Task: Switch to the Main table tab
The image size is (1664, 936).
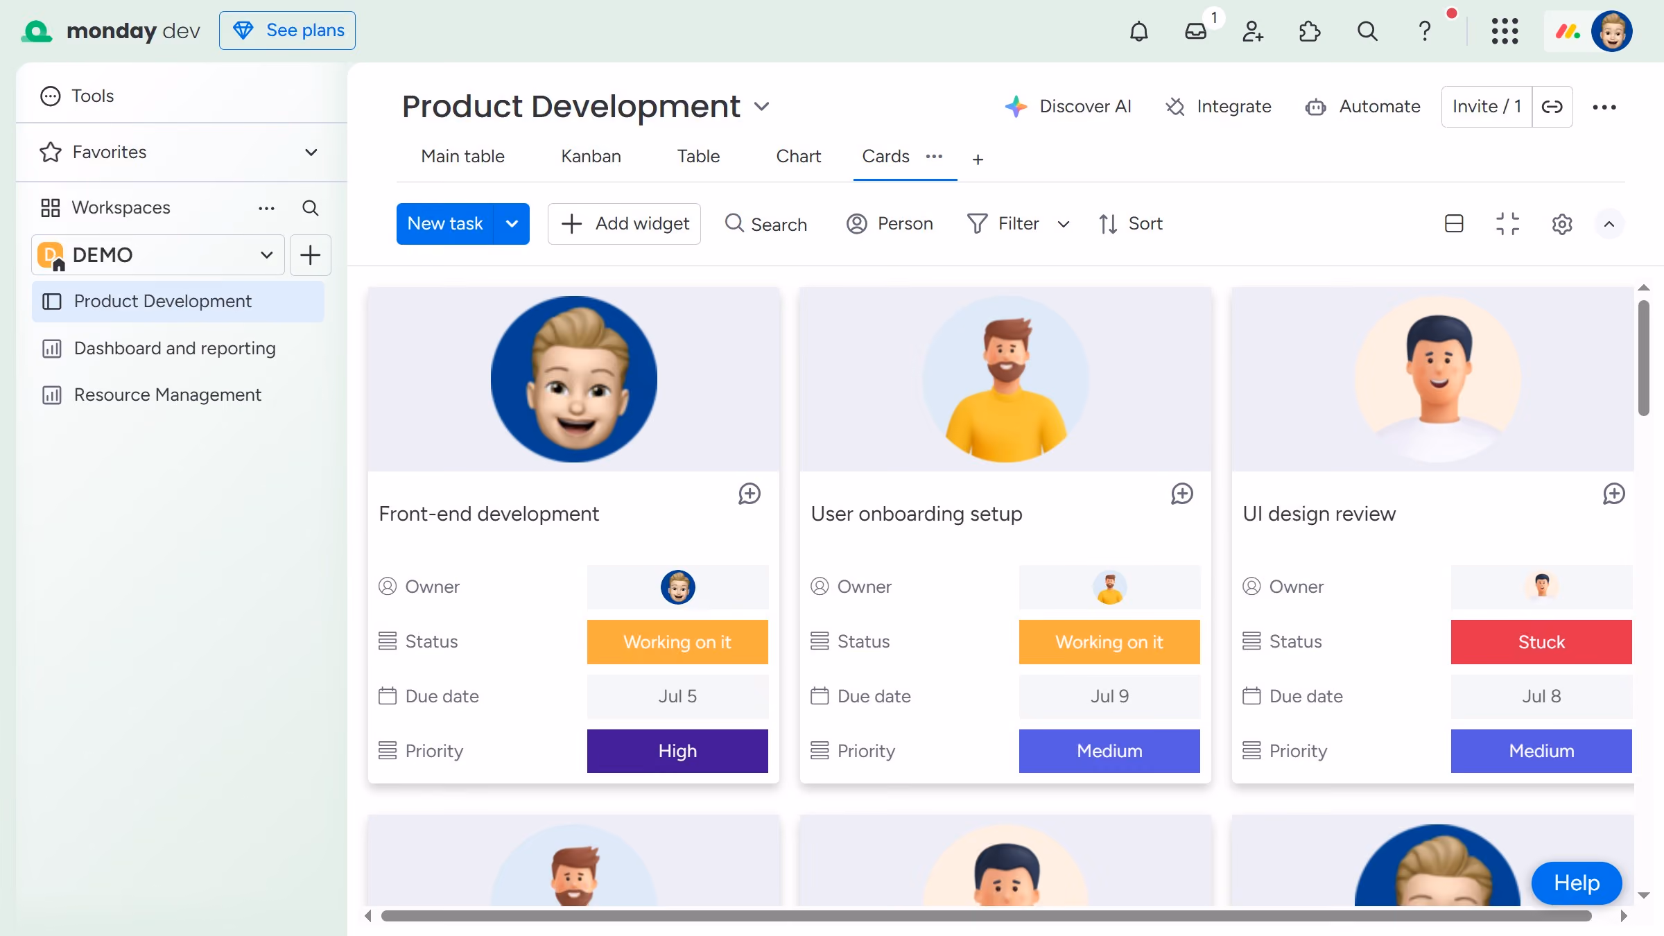Action: coord(462,157)
